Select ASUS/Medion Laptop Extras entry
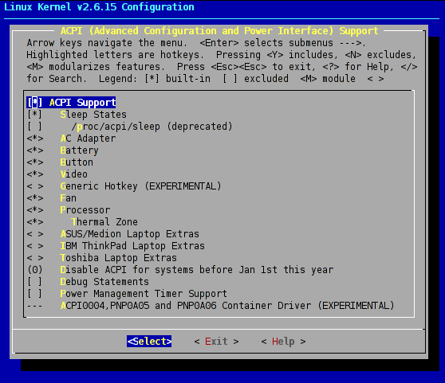The image size is (445, 383). click(129, 234)
